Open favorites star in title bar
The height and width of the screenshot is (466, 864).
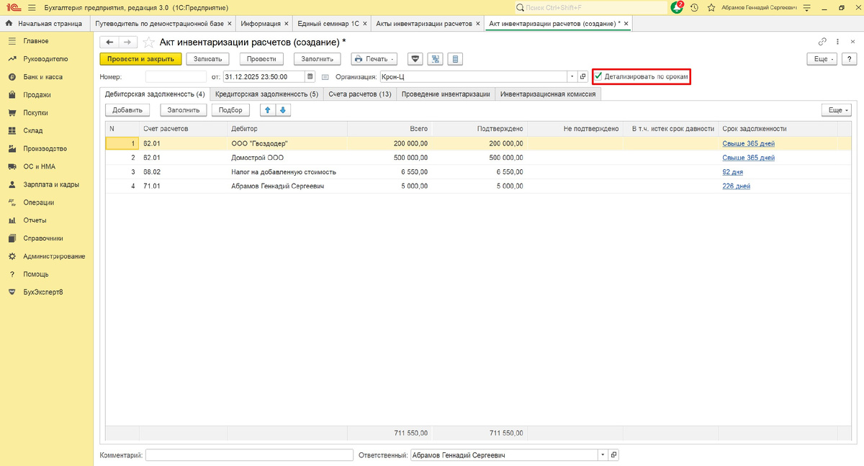pos(711,7)
